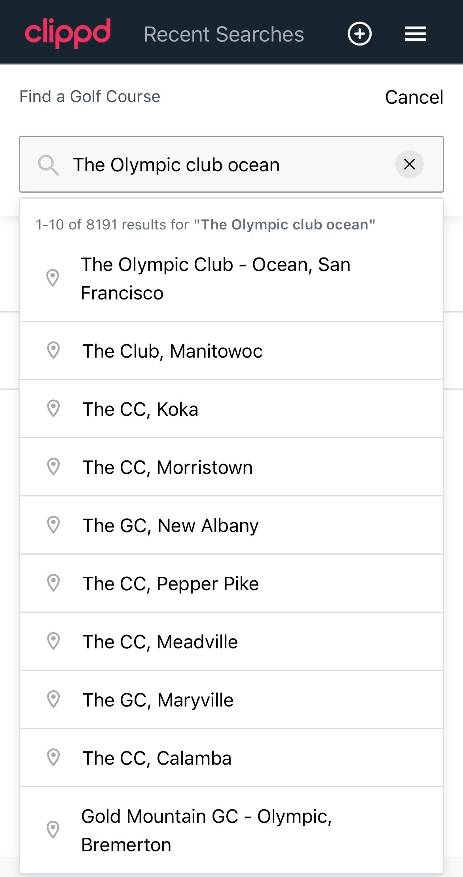Cancel the golf course search
Viewport: 463px width, 877px height.
[414, 97]
